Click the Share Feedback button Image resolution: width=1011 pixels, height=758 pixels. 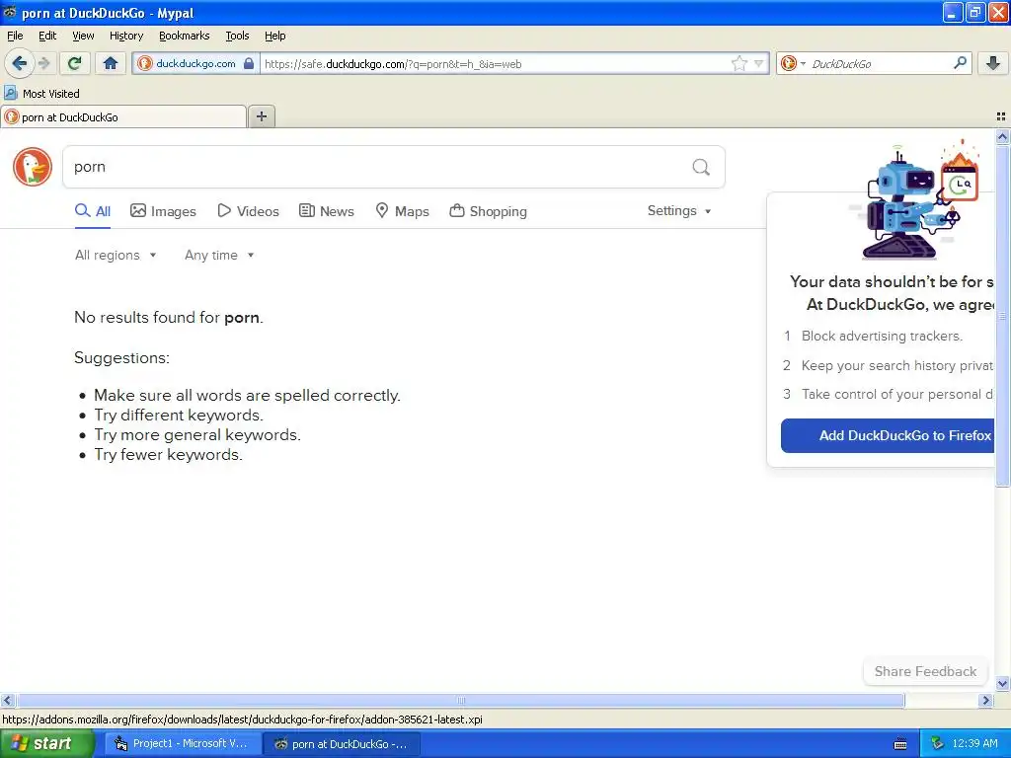coord(925,671)
